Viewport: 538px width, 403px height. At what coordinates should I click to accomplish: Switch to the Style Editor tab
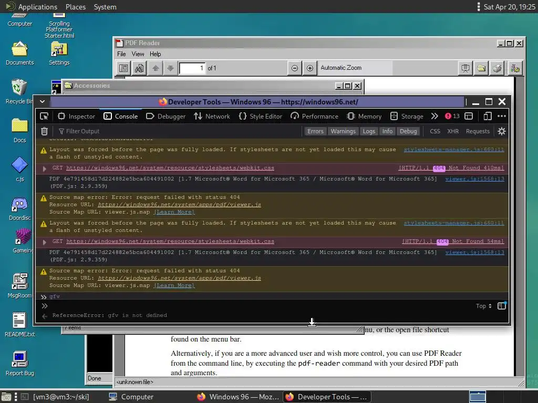click(x=261, y=116)
